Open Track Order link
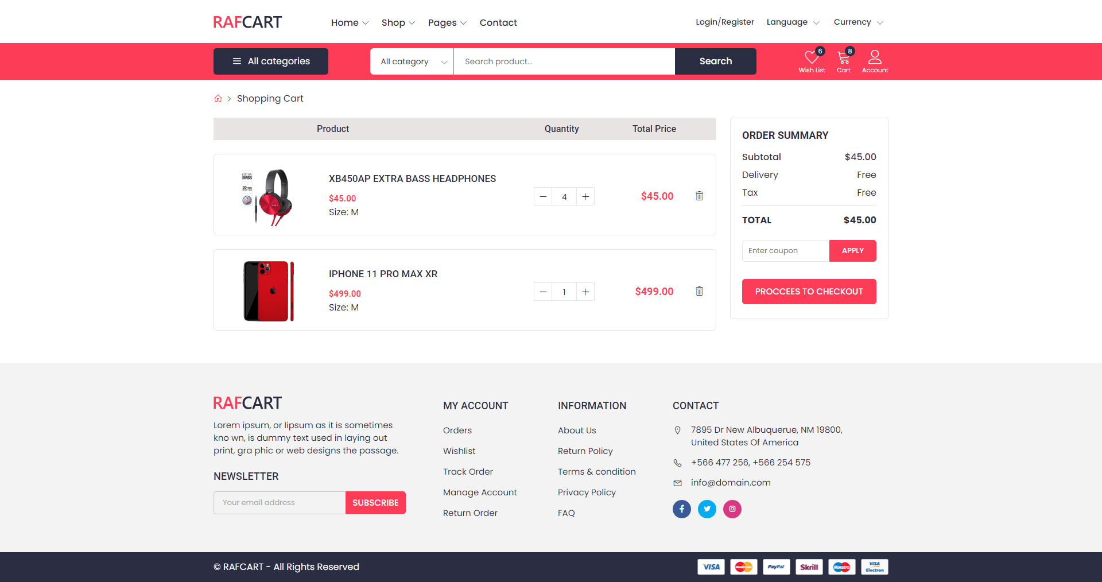This screenshot has height=582, width=1102. (468, 472)
